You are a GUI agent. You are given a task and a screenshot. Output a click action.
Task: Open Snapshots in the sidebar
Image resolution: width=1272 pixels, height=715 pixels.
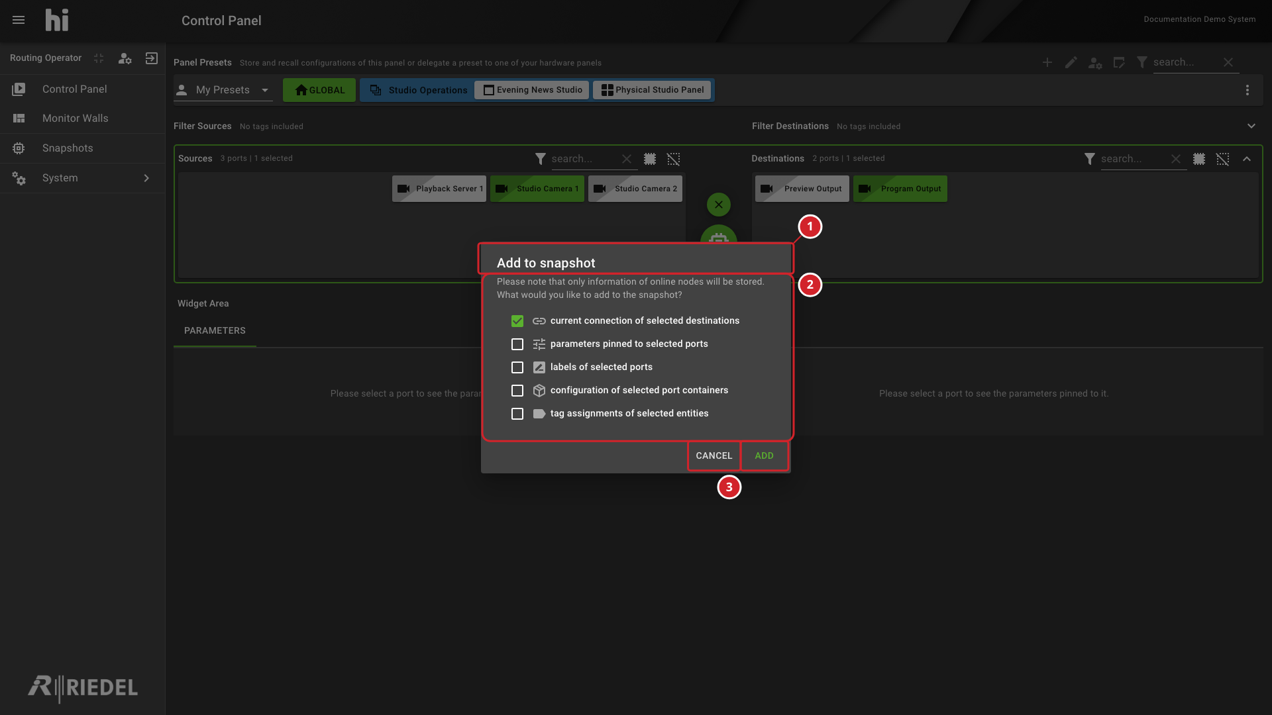82,148
